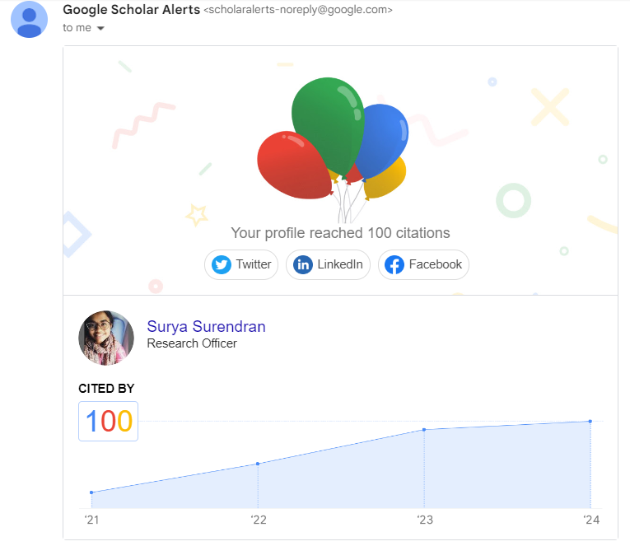The image size is (630, 546).
Task: Select the '21 chart data point
Action: pos(91,492)
